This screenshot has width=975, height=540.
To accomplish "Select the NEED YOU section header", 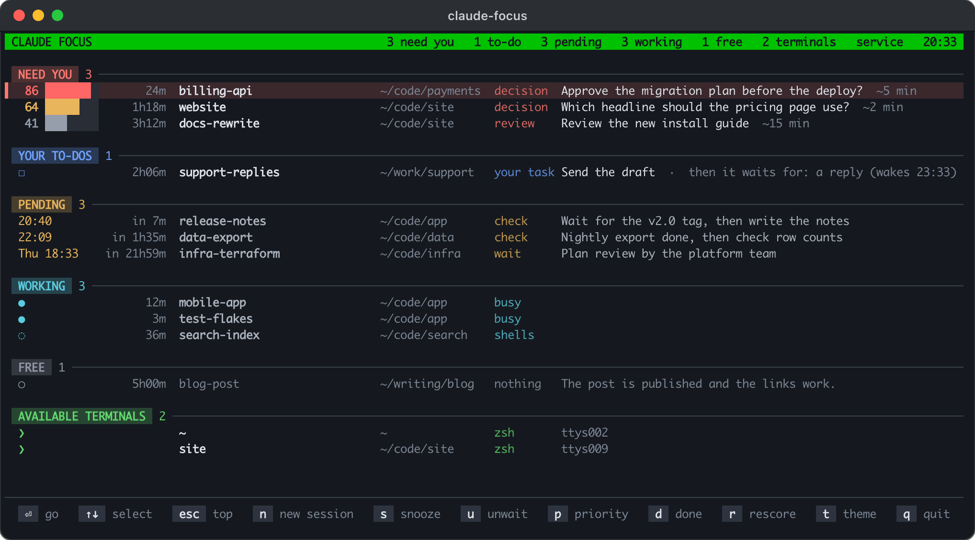I will pyautogui.click(x=45, y=74).
